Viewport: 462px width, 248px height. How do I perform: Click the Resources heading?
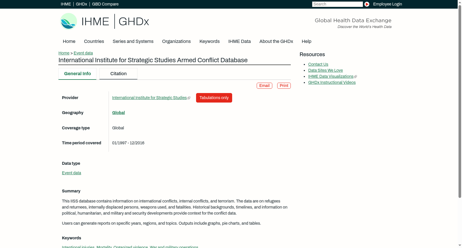click(312, 55)
